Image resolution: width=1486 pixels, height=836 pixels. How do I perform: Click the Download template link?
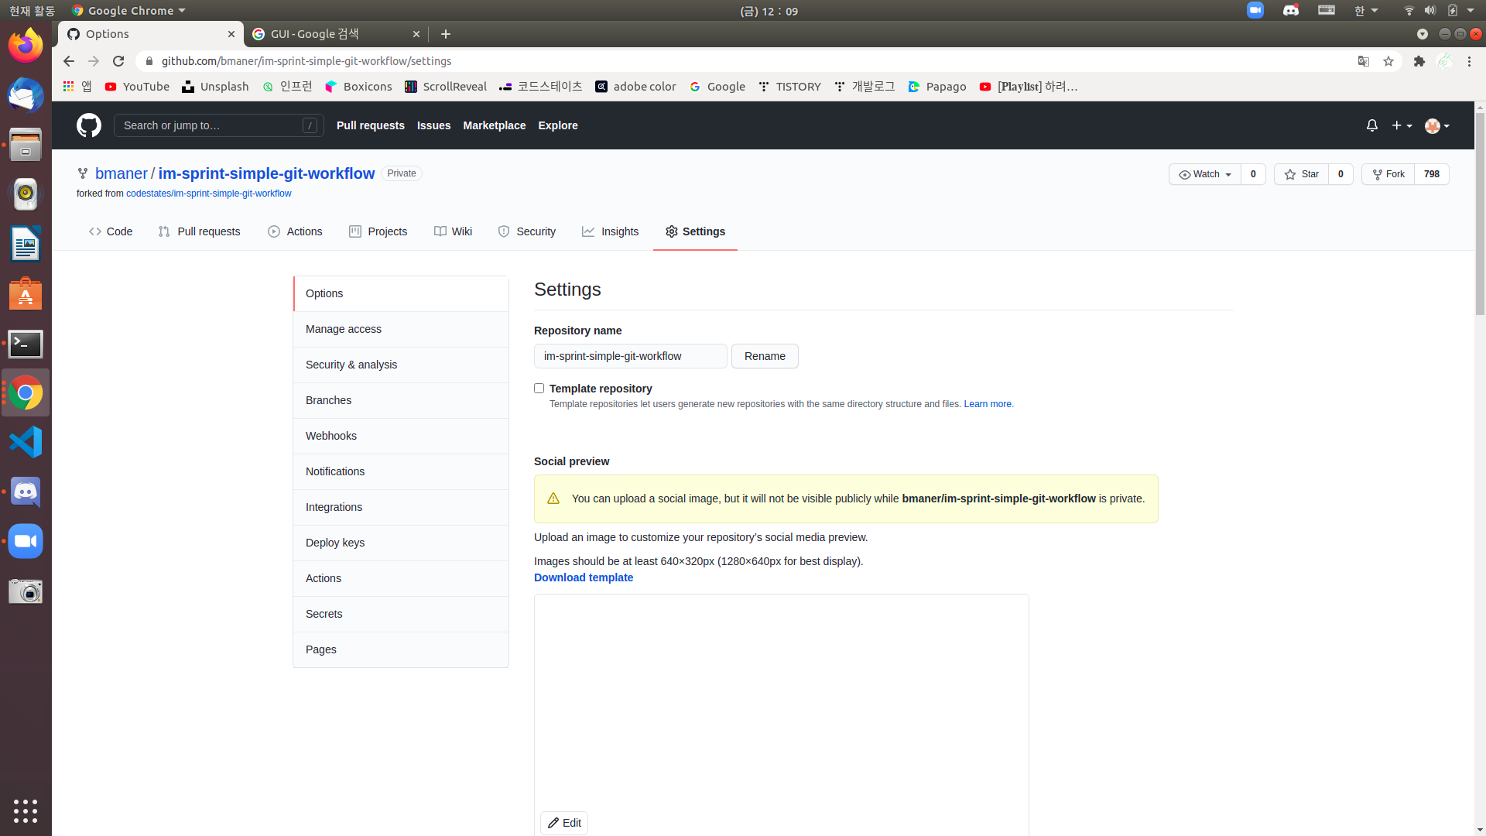(x=584, y=577)
